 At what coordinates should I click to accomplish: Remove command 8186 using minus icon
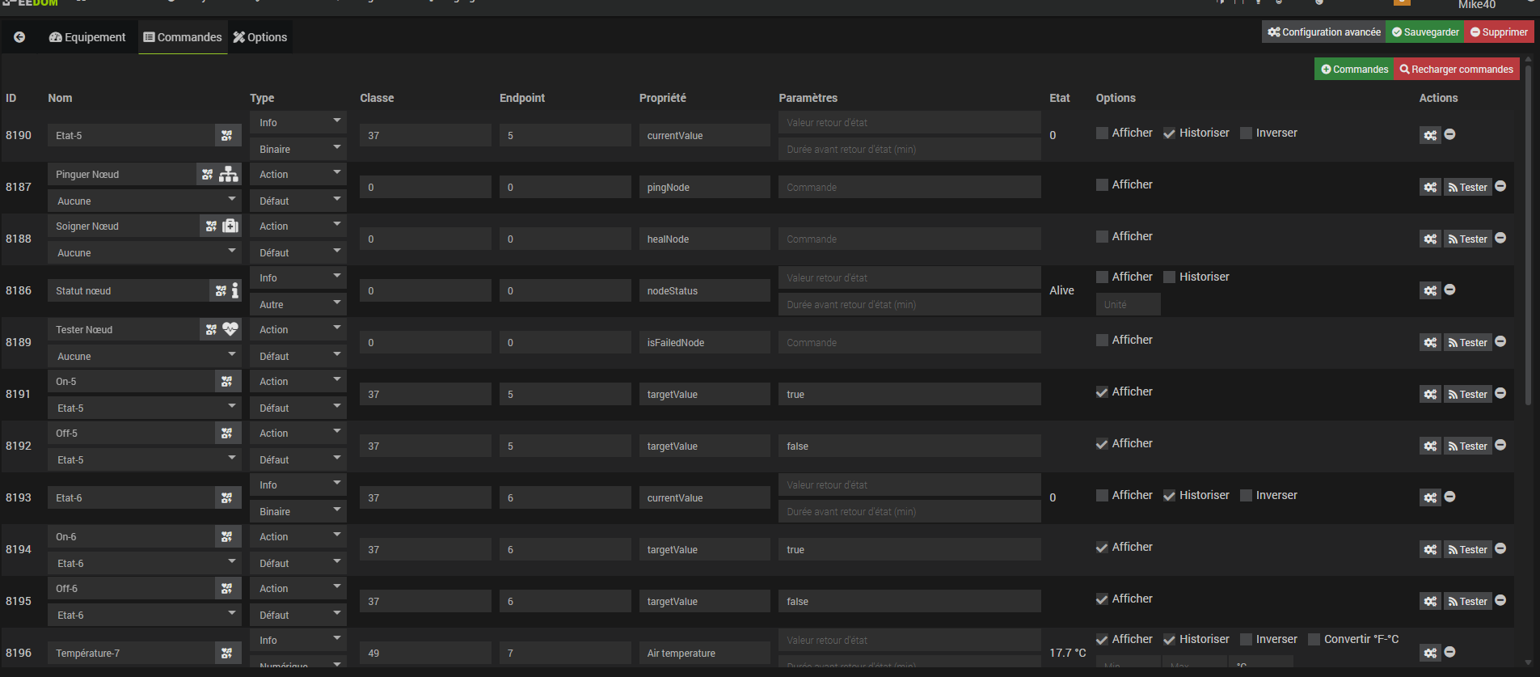[1449, 290]
